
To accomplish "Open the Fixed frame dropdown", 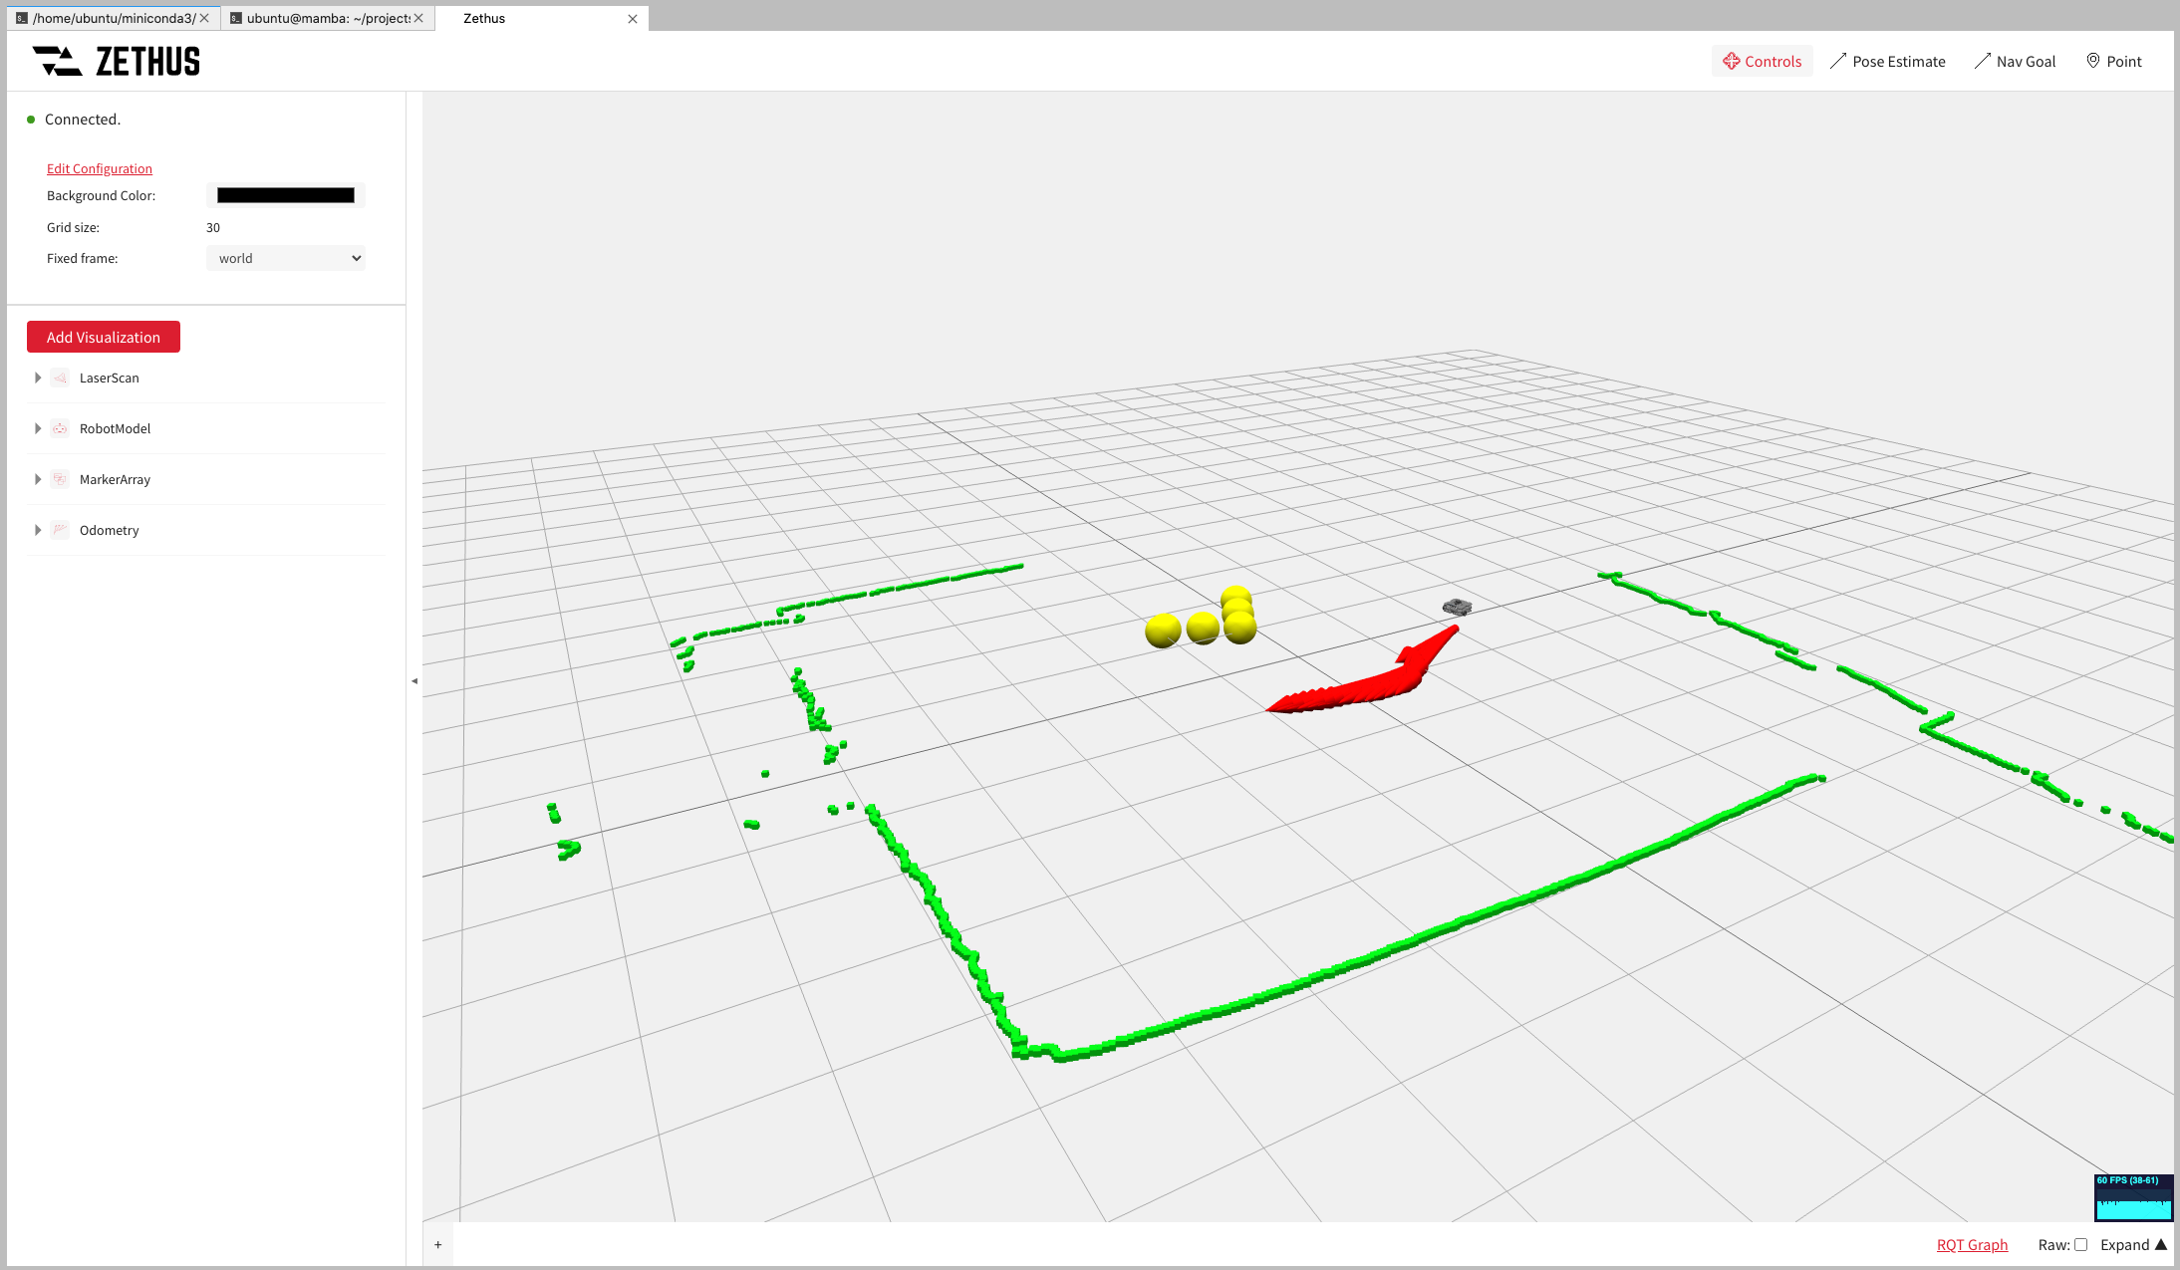I will click(x=286, y=258).
